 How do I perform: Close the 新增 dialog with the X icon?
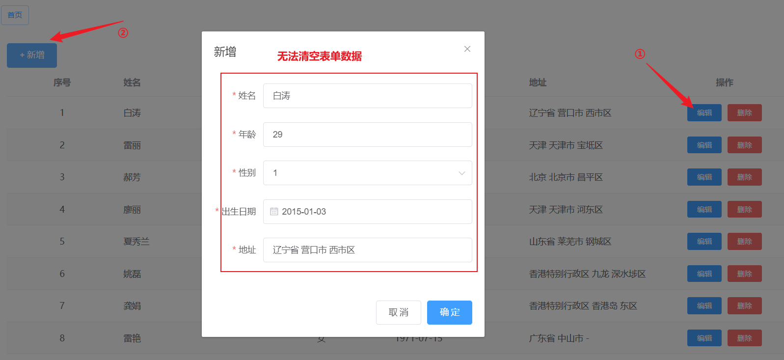click(x=467, y=49)
